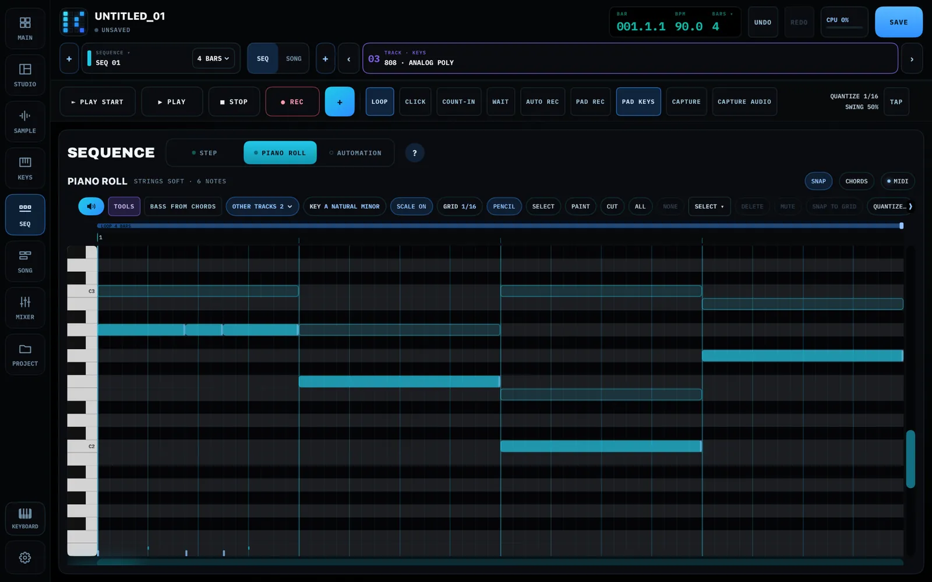Start recording with REC button

click(x=292, y=102)
